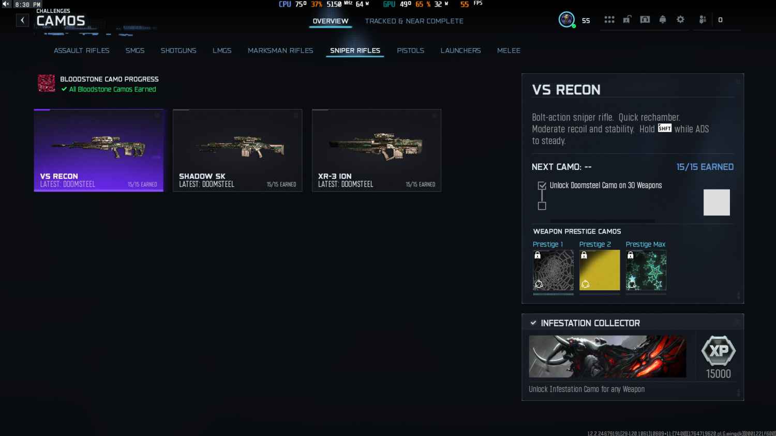Viewport: 776px width, 436px height.
Task: Open the notifications bell icon
Action: pyautogui.click(x=663, y=20)
